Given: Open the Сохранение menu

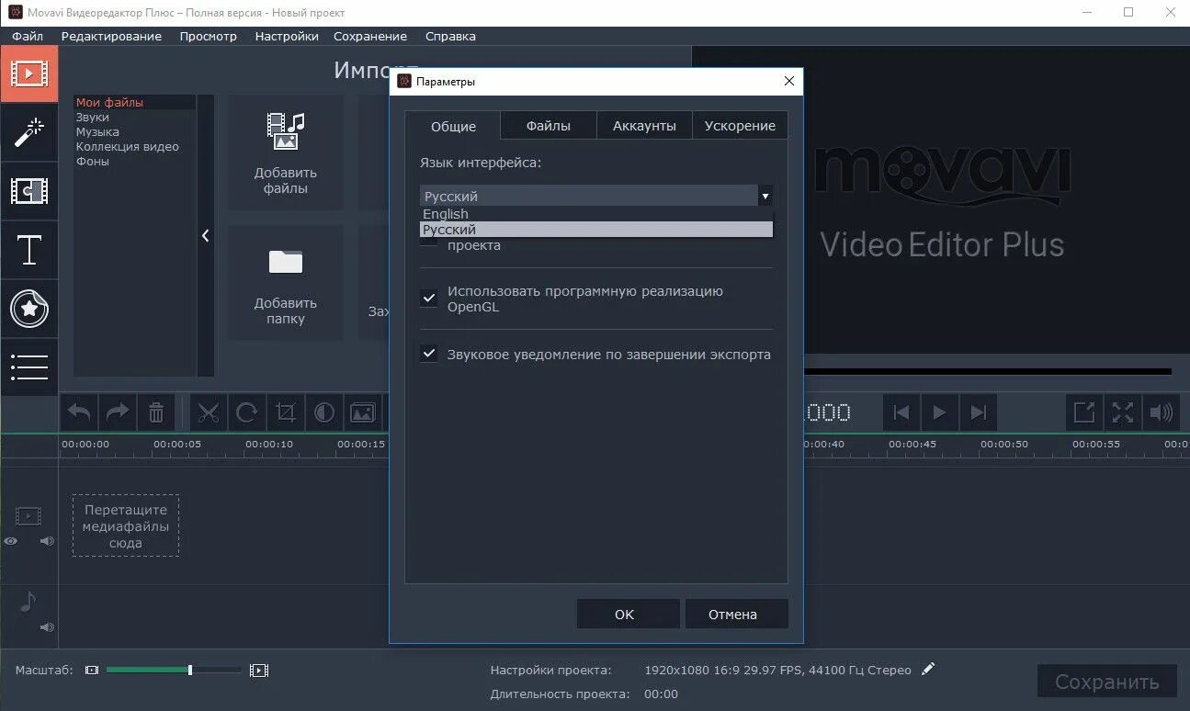Looking at the screenshot, I should [x=370, y=36].
